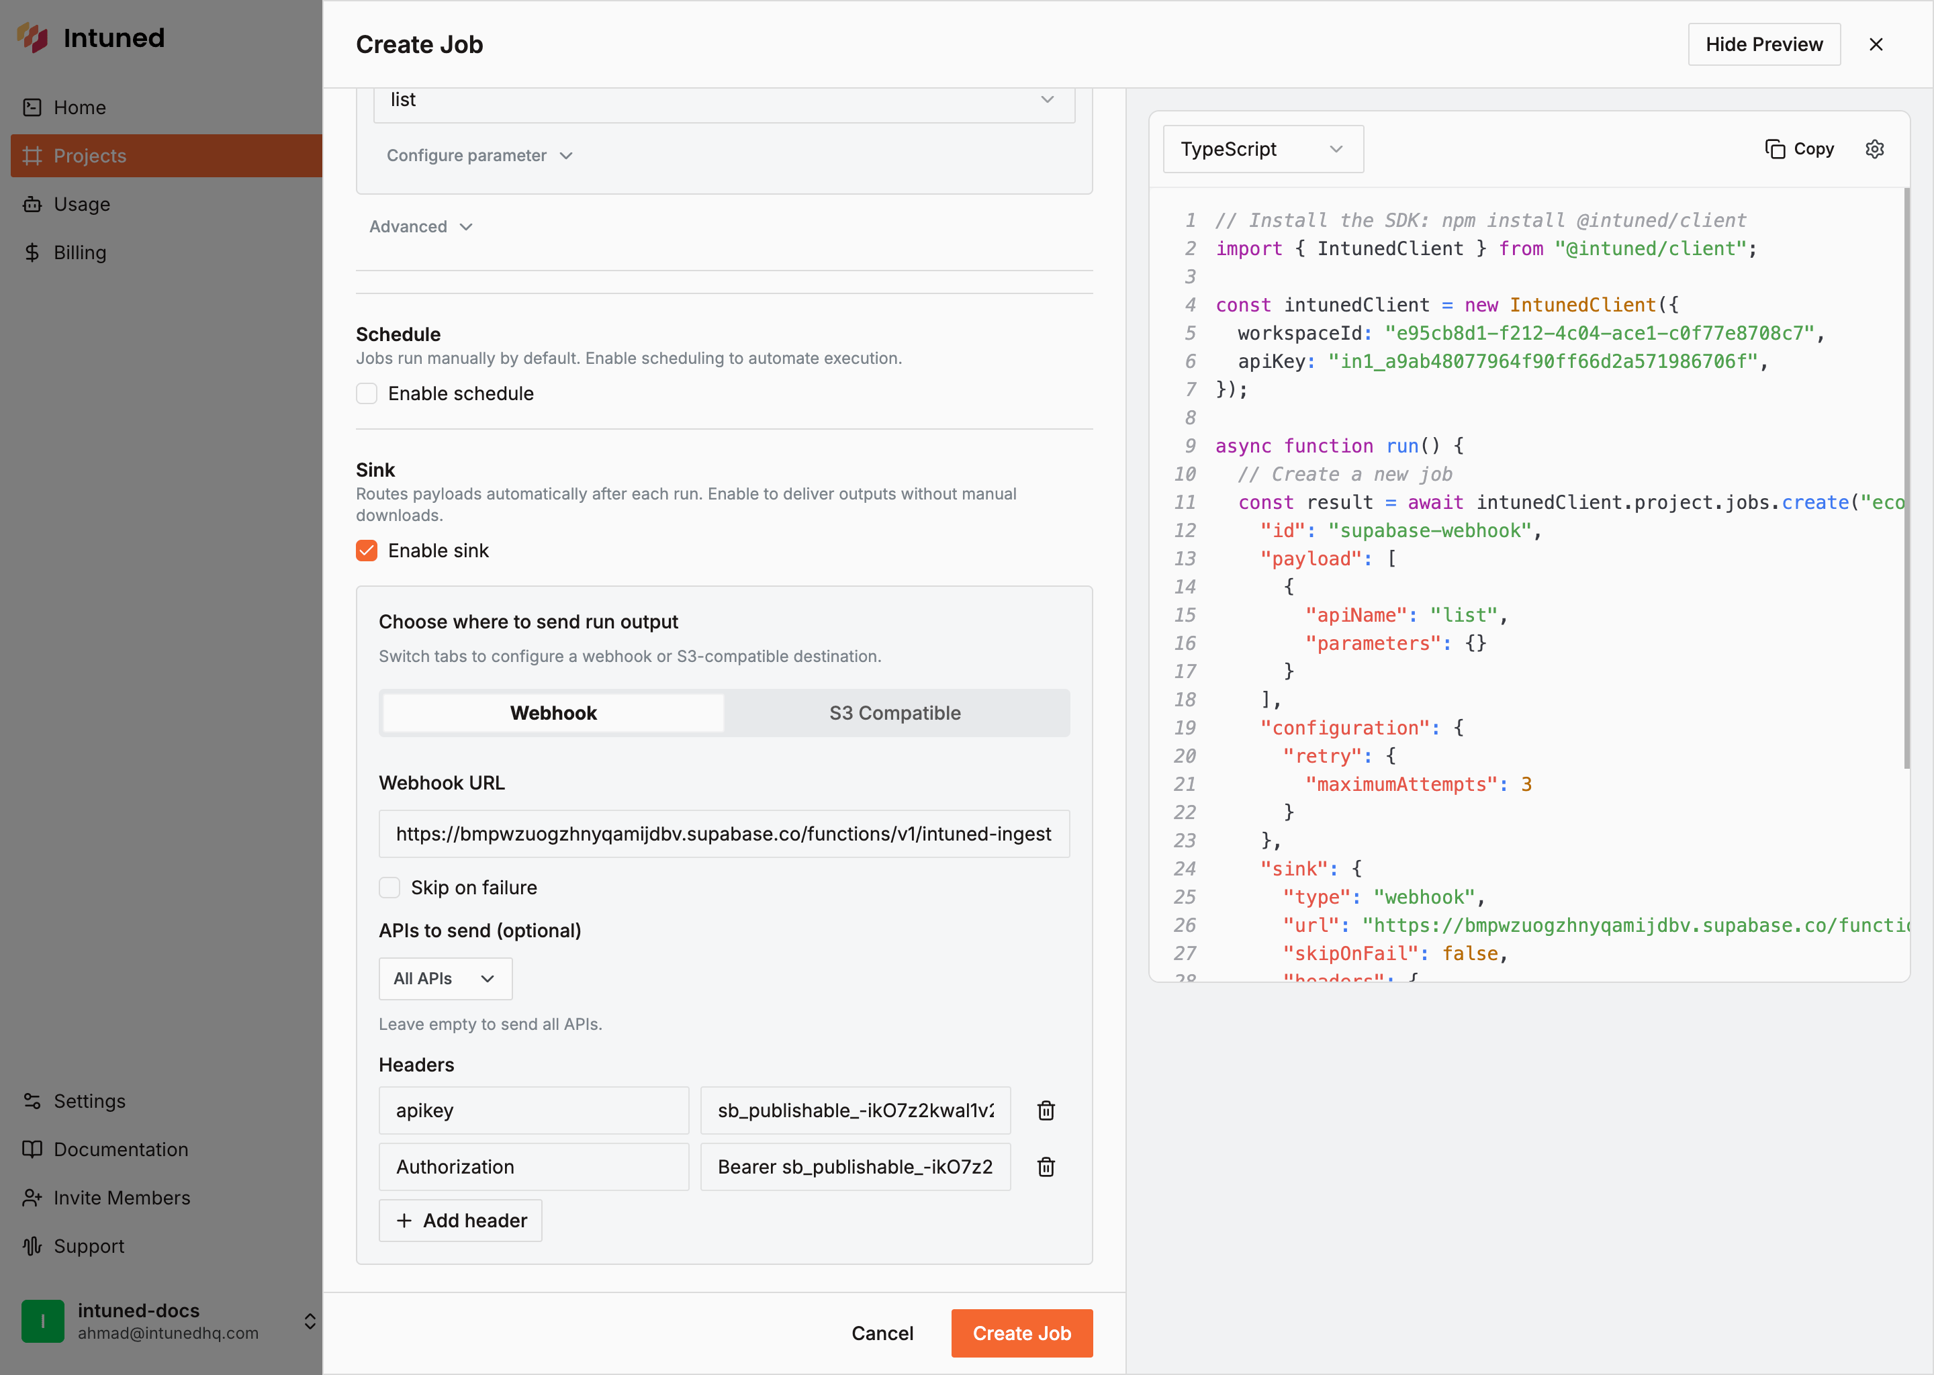Image resolution: width=1934 pixels, height=1375 pixels.
Task: Click the "skipOnFail": false code line
Action: pyautogui.click(x=1395, y=953)
